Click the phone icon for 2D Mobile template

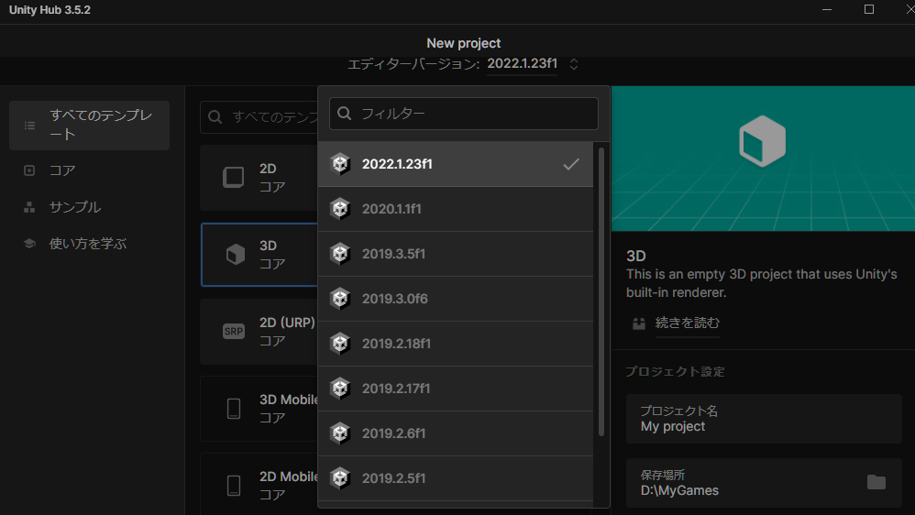(234, 486)
